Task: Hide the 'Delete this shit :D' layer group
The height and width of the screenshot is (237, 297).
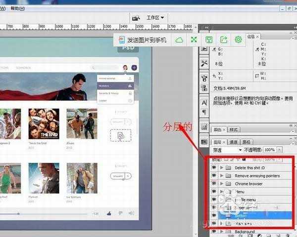Action: pyautogui.click(x=214, y=168)
